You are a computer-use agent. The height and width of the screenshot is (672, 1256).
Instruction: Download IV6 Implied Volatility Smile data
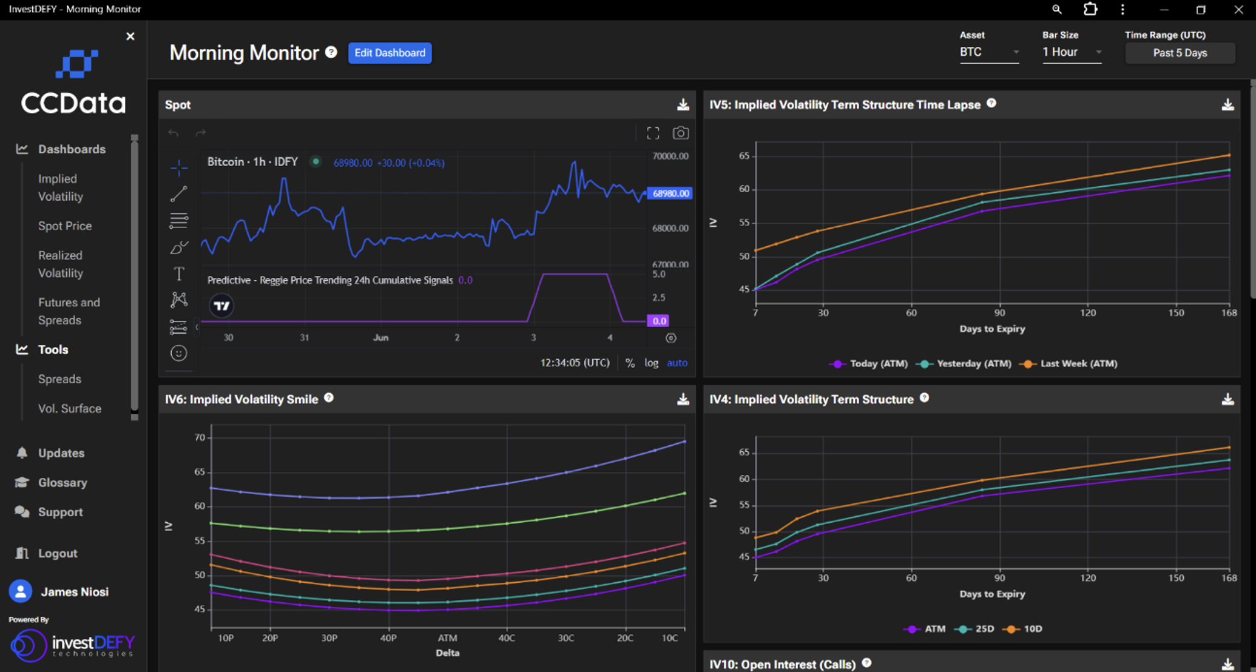click(683, 399)
